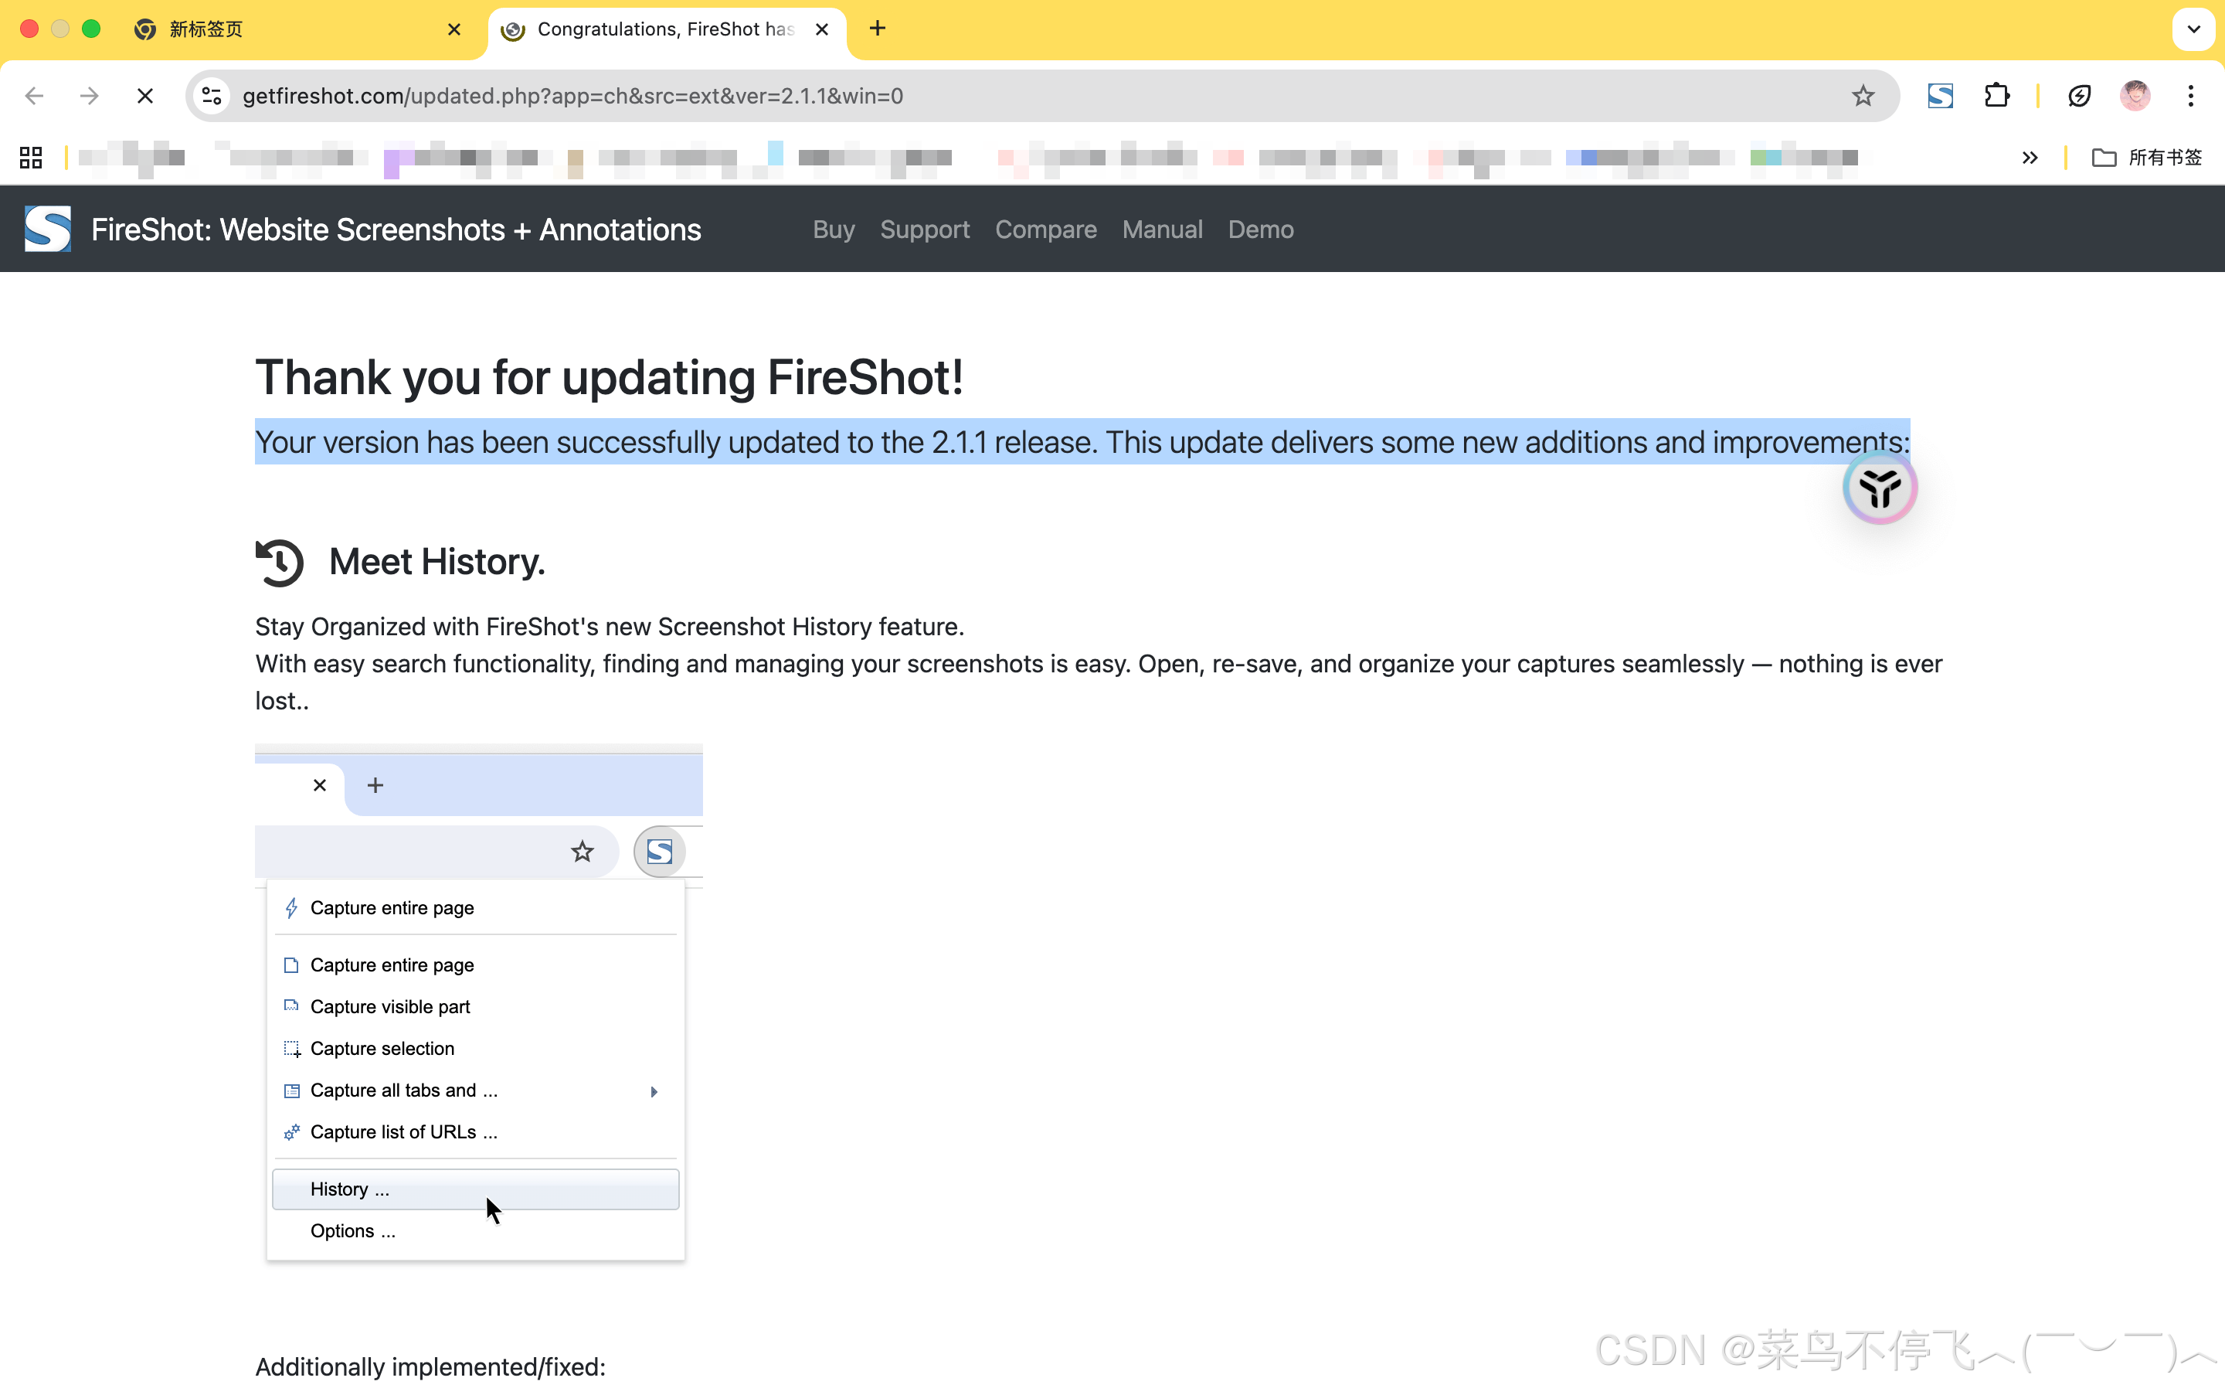Open the 所有书签 bookmarks folder
Image resolution: width=2225 pixels, height=1388 pixels.
pos(2146,157)
